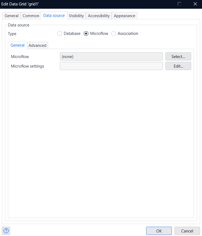Viewport: 202px width, 236px height.
Task: Choose Microflow as data source type
Action: (x=86, y=34)
